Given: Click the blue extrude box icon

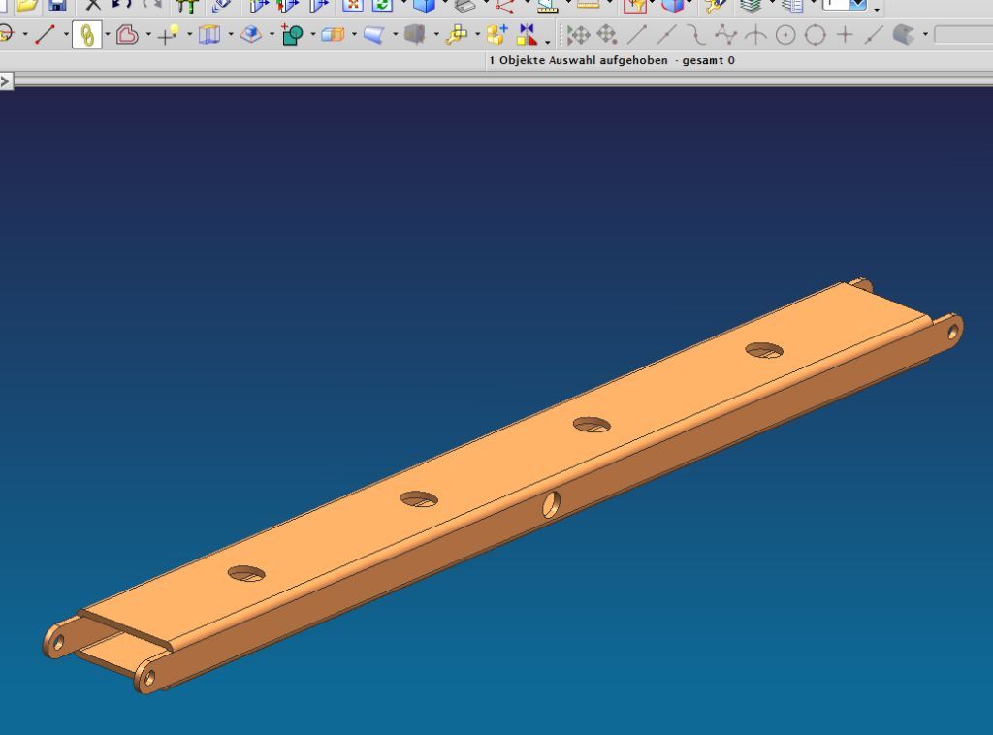Looking at the screenshot, I should point(251,36).
